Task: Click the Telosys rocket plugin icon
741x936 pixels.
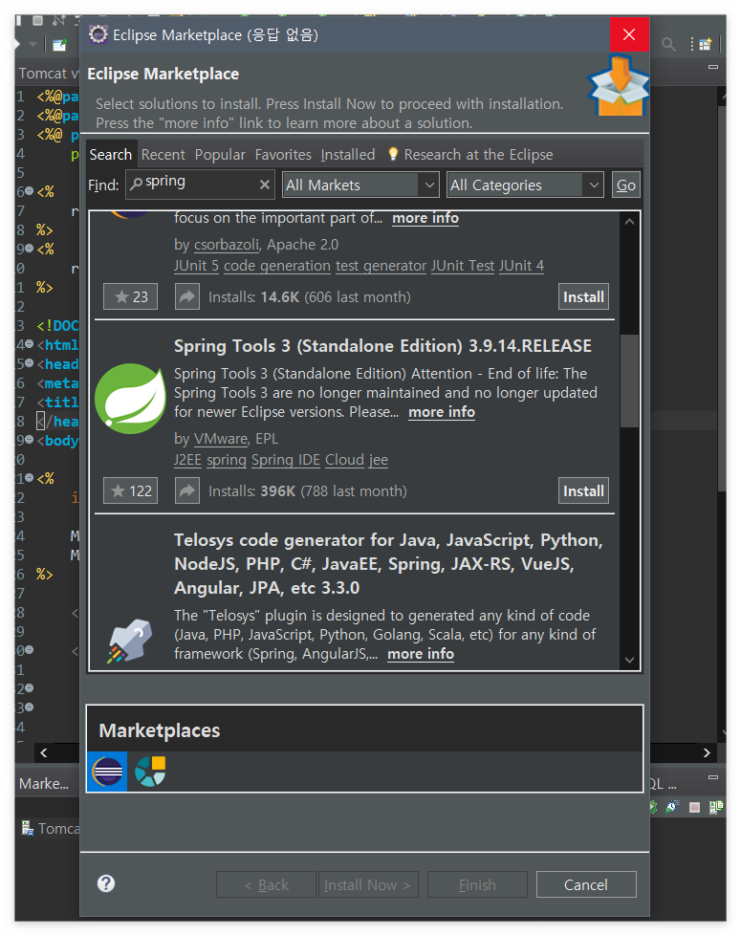Action: pyautogui.click(x=130, y=641)
